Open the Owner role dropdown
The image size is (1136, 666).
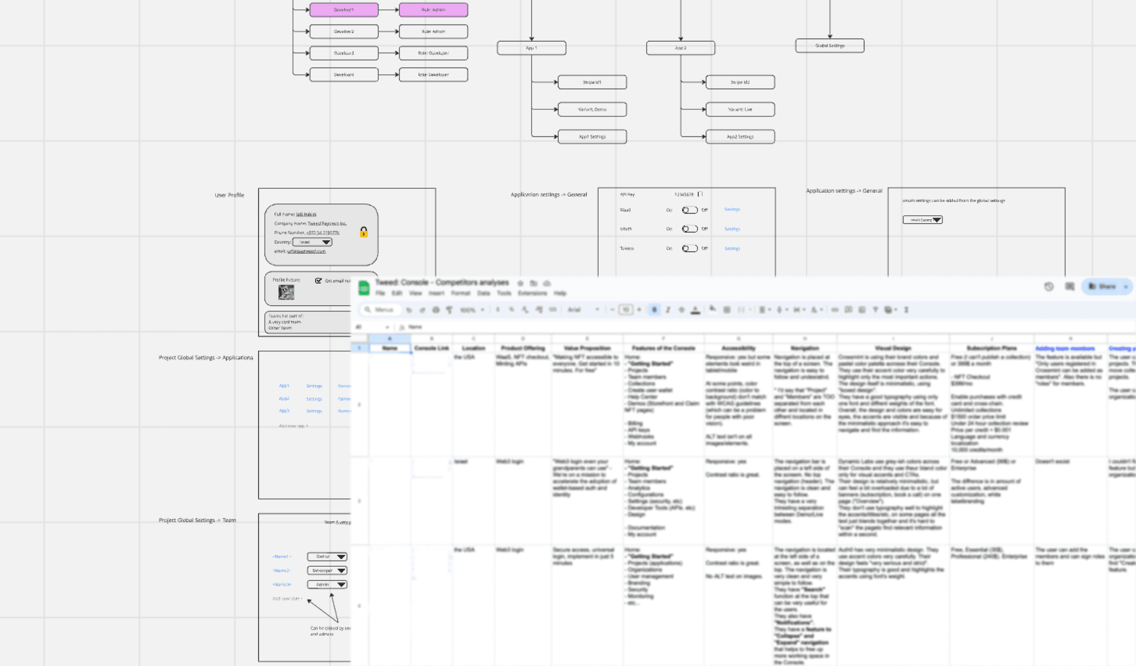click(x=327, y=557)
